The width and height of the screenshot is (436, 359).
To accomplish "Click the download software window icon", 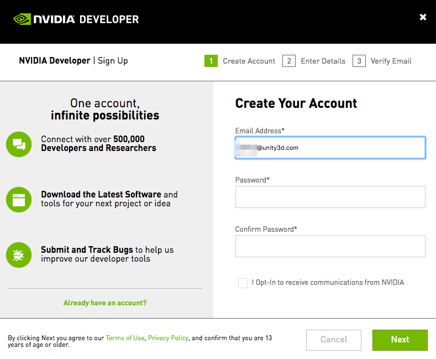I will tap(19, 199).
